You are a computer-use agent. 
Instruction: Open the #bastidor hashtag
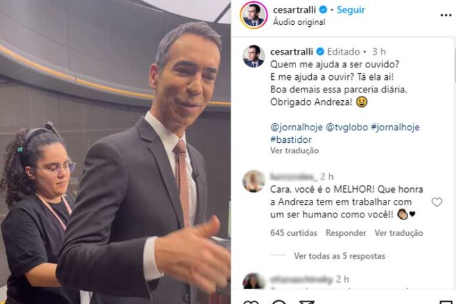coord(291,140)
